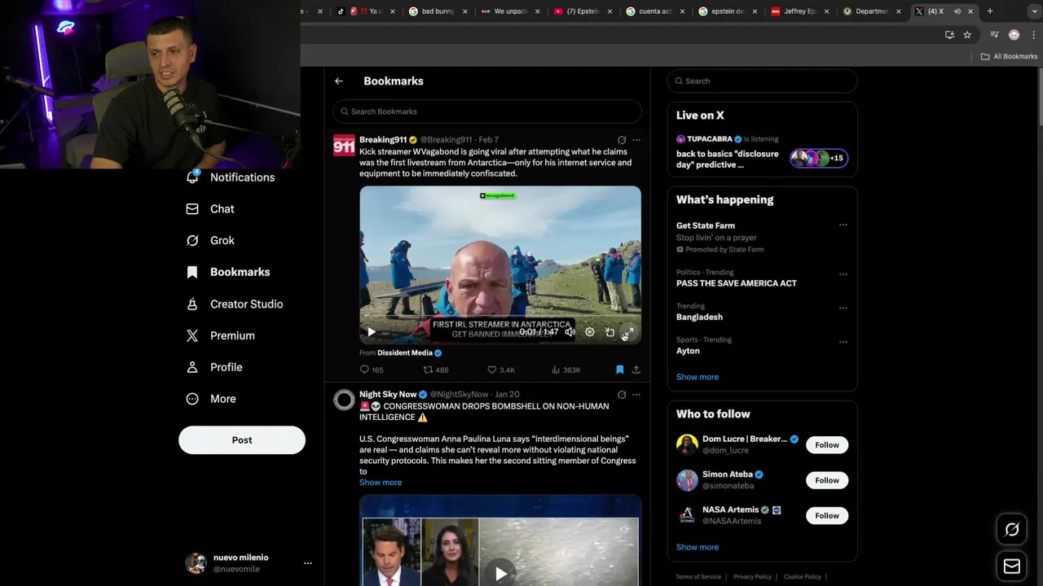The height and width of the screenshot is (586, 1043).
Task: Open the video settings gear
Action: point(590,332)
